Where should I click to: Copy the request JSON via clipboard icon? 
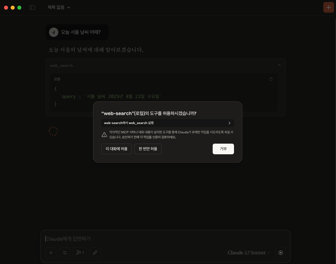point(271,79)
